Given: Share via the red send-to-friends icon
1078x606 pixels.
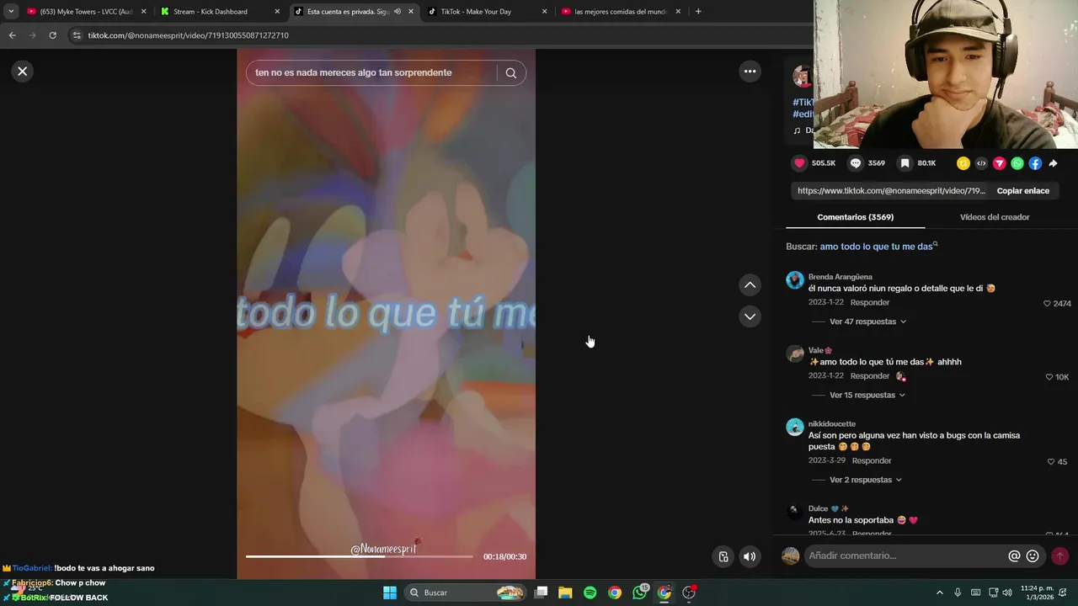Looking at the screenshot, I should (999, 163).
